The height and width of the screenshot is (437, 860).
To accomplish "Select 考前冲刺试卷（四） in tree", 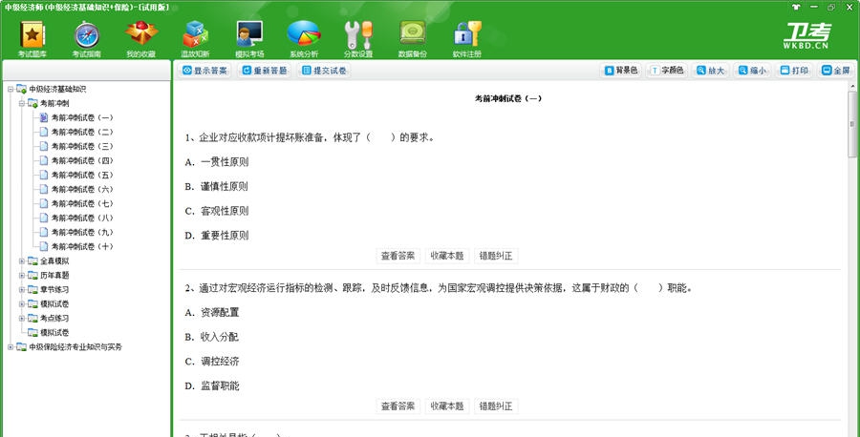I will (x=82, y=160).
